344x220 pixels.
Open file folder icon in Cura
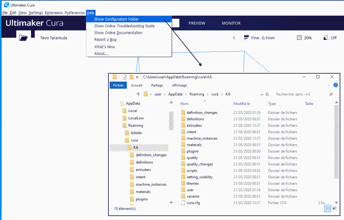(x=23, y=38)
